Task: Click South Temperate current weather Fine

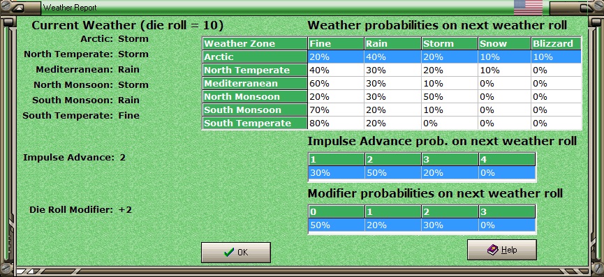Action: point(129,115)
